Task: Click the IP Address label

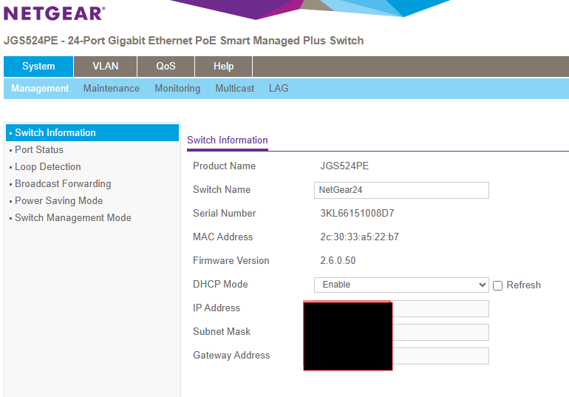Action: (217, 308)
